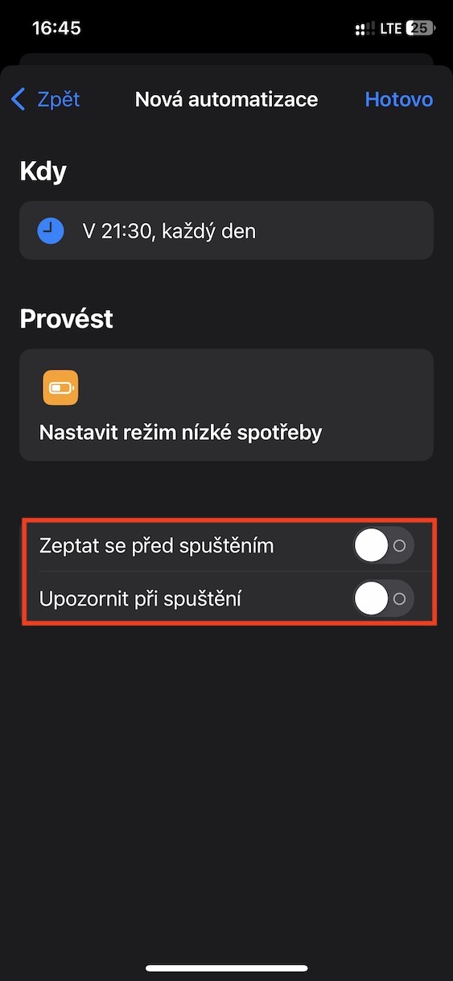453x981 pixels.
Task: Tap the orange low power battery icon
Action: click(61, 388)
